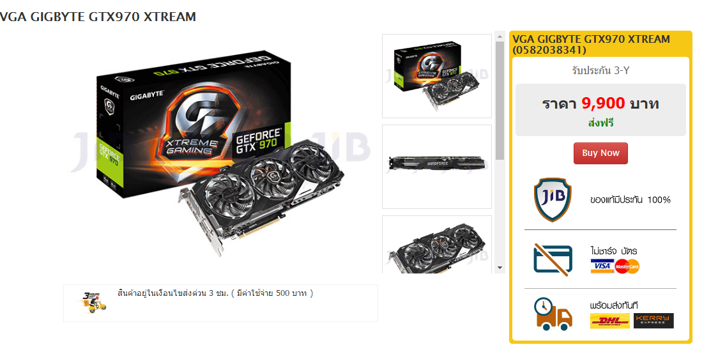
Task: Click the Kerry Express logo
Action: (654, 321)
